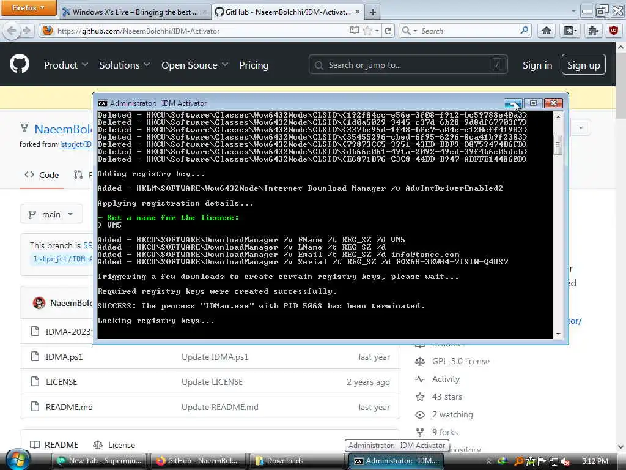
Task: Focus the github.com address bar
Action: coord(200,31)
